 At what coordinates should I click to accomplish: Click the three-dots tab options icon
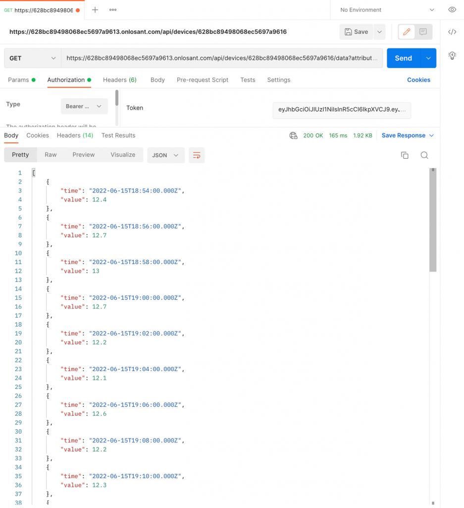pyautogui.click(x=113, y=10)
